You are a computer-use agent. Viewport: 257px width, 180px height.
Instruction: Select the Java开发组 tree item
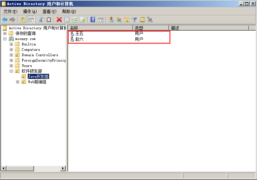tap(38, 76)
